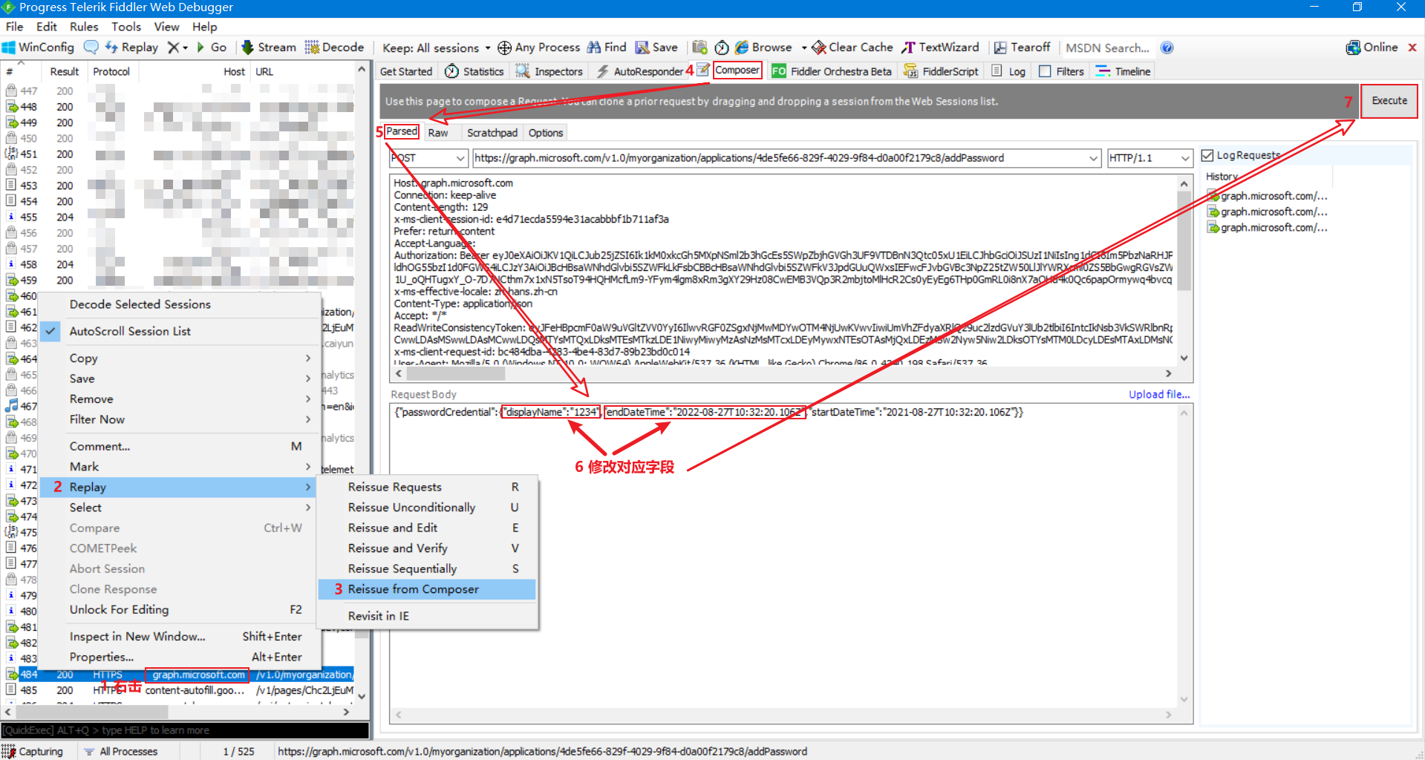Toggle the Log Requests checkbox
This screenshot has height=760, width=1425.
coord(1207,155)
